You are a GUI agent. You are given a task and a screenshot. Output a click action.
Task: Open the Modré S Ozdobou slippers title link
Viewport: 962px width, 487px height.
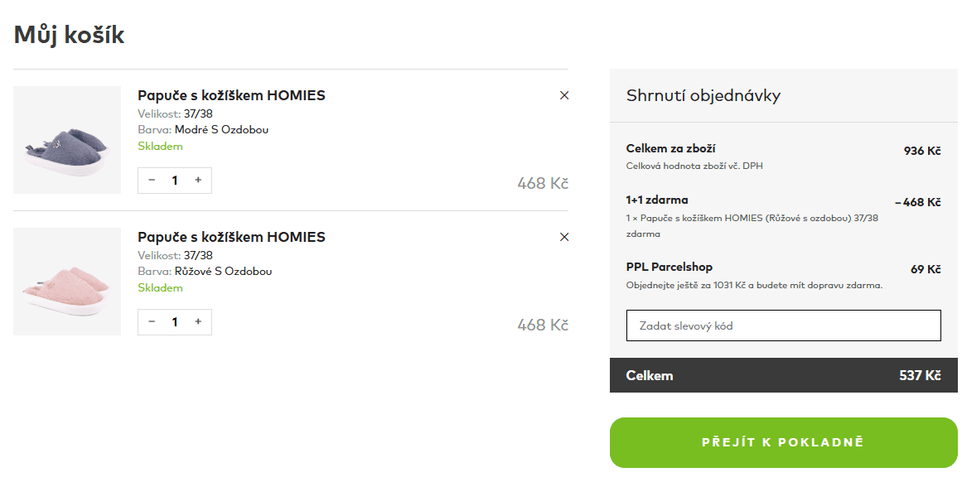(231, 95)
